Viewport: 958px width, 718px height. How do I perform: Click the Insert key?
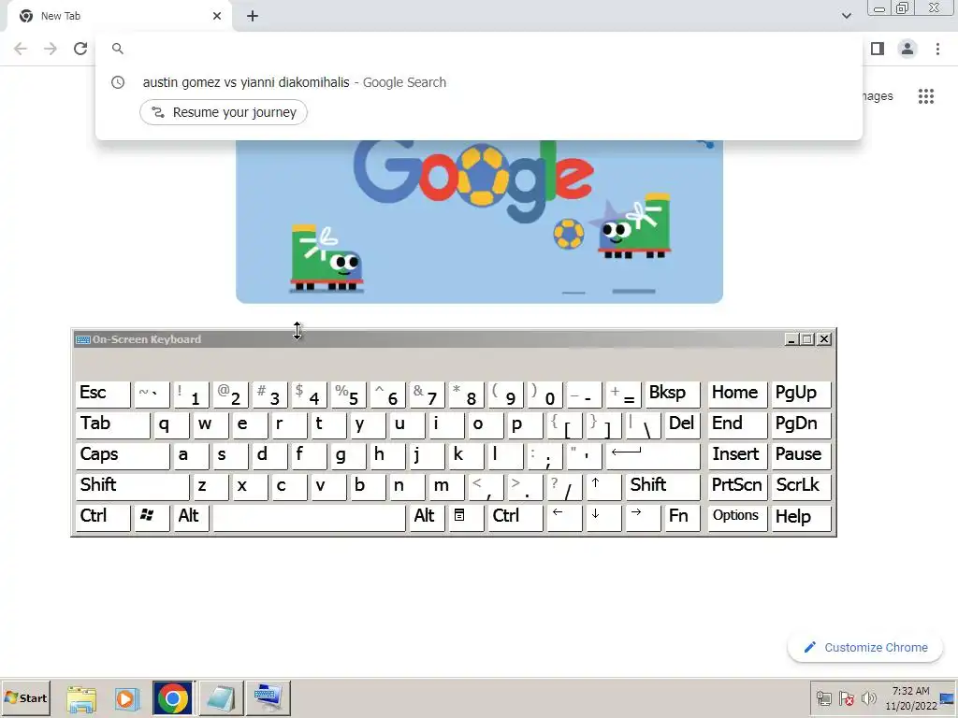[x=737, y=455]
